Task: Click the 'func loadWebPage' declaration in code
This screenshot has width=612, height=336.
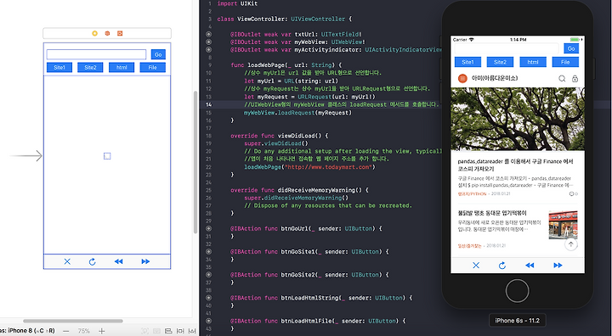Action: click(x=286, y=65)
